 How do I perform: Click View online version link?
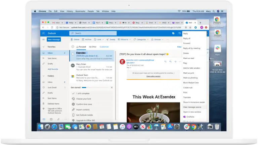[x=153, y=76]
